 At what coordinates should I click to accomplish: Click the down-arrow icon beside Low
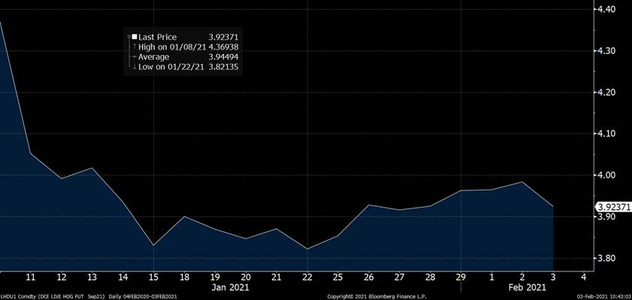tap(135, 67)
